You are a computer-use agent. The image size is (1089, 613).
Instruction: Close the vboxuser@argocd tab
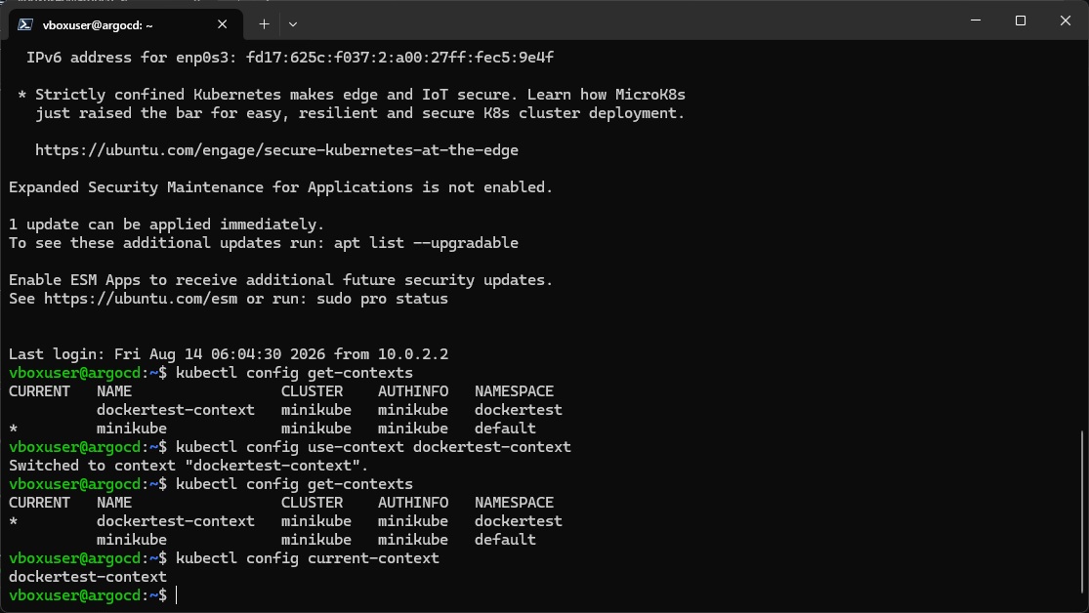click(x=223, y=24)
